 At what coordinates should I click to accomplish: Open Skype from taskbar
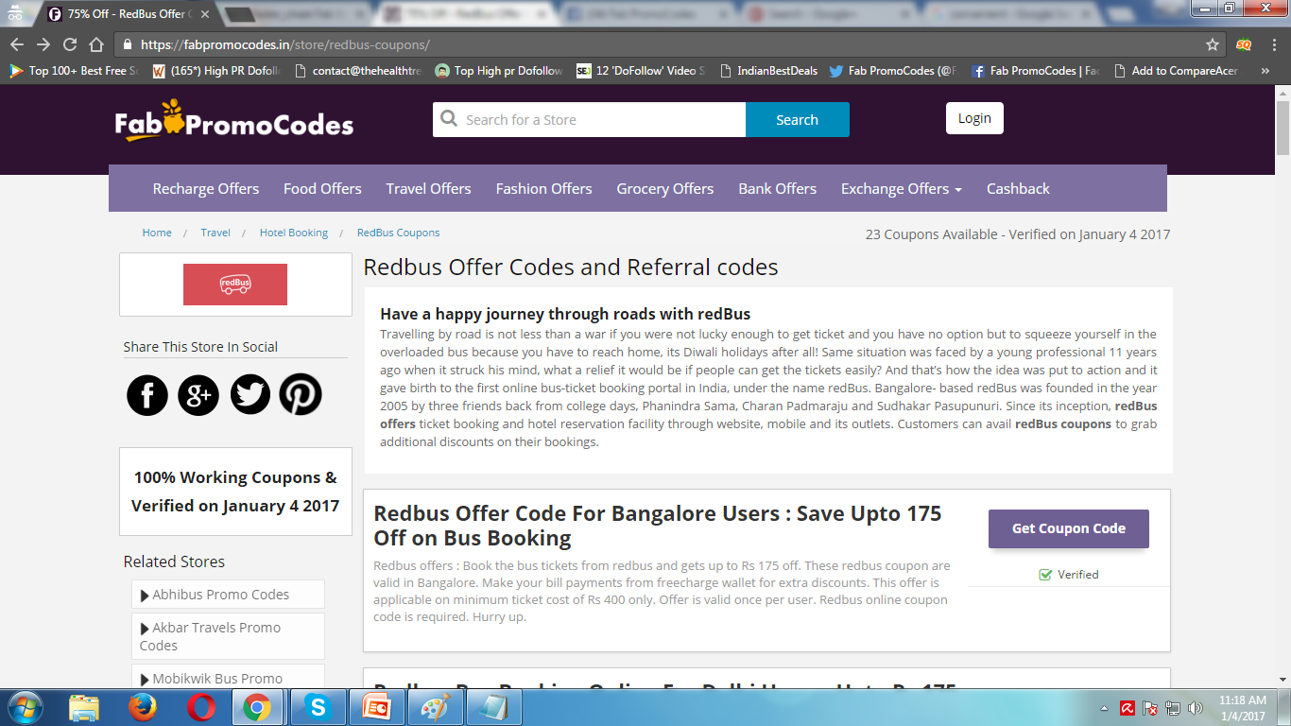click(318, 707)
